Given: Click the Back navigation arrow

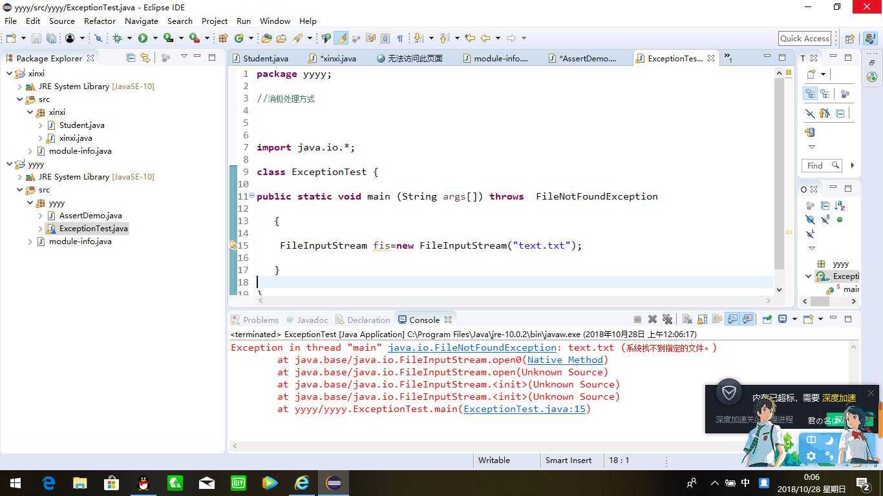Looking at the screenshot, I should tap(485, 39).
